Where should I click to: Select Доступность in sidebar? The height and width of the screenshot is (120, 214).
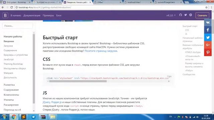[10, 78]
